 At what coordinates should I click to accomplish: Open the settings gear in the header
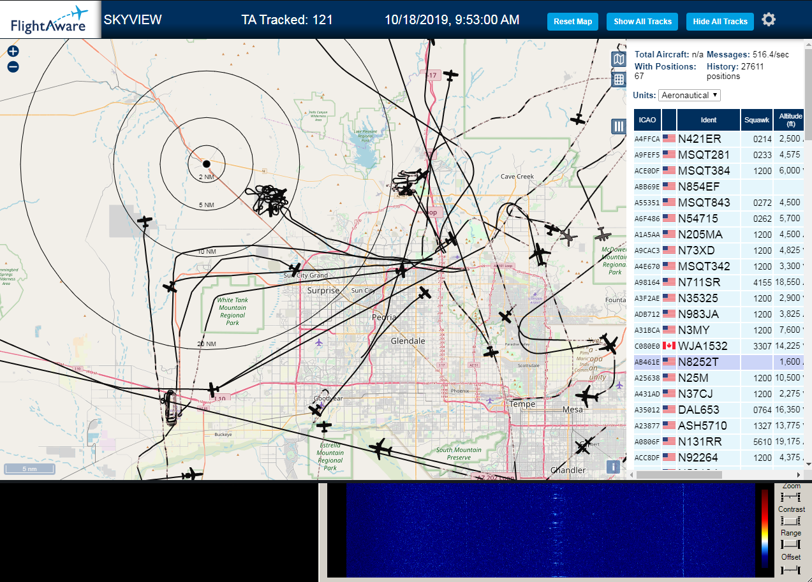tap(769, 20)
